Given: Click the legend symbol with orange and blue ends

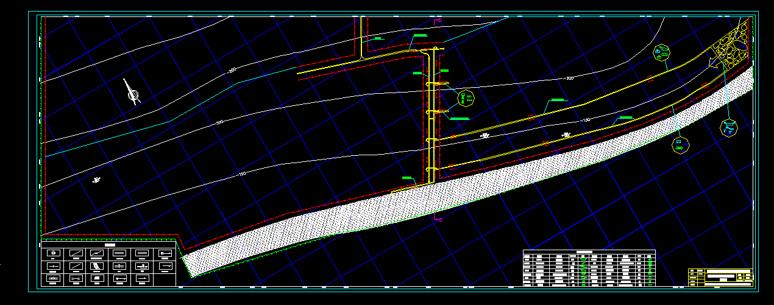Looking at the screenshot, I should click(76, 278).
